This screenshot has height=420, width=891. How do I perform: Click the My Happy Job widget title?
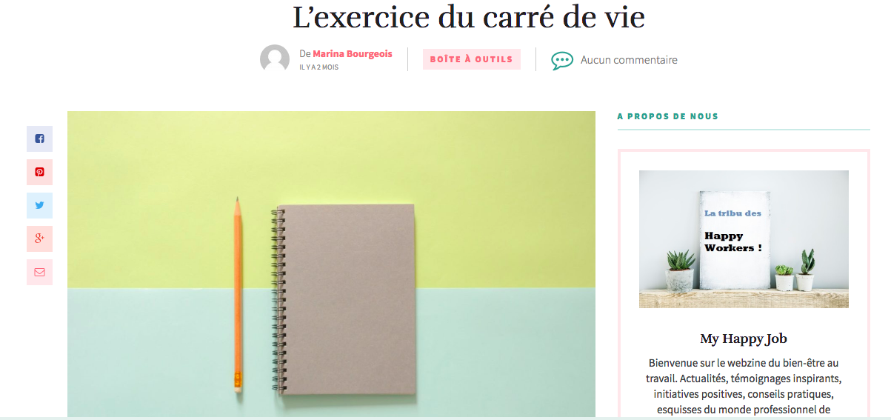click(744, 339)
